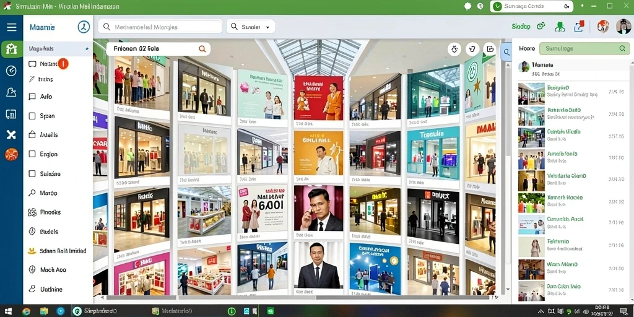Select the green mall icon in the rail

[x=11, y=50]
